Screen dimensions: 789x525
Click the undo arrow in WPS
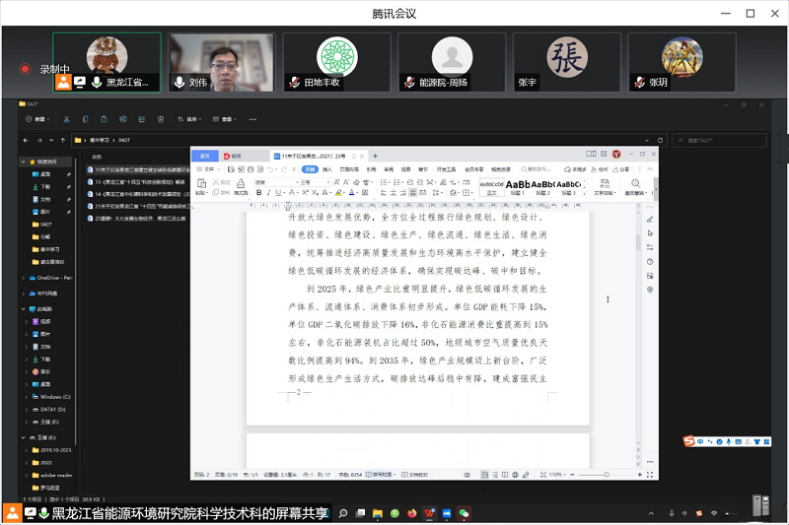click(270, 169)
